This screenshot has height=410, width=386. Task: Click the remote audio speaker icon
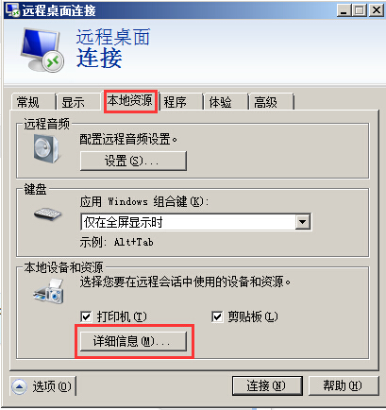46,148
